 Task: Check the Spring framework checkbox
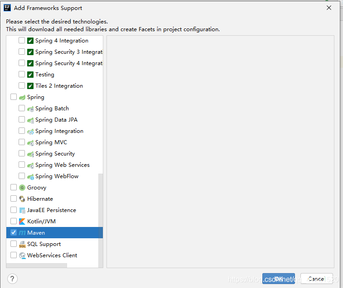tap(14, 97)
